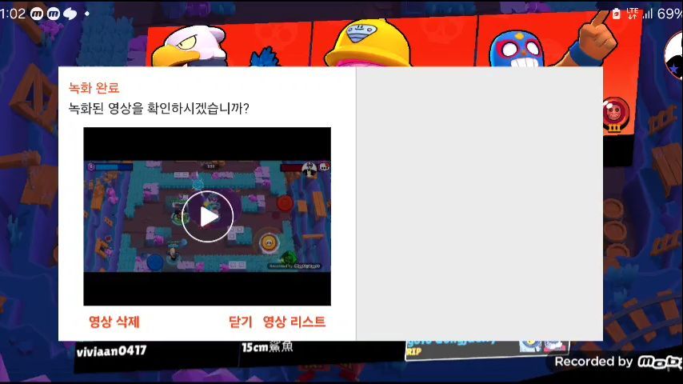Tap the battery icon in status bar

(x=617, y=14)
